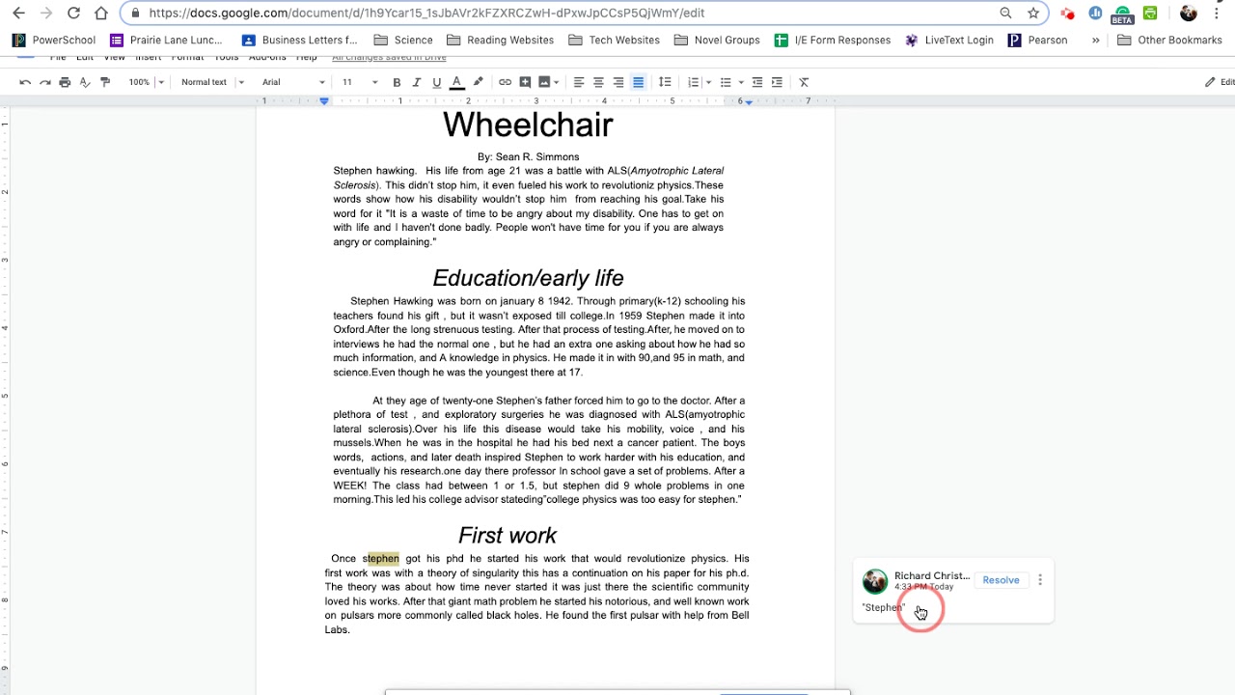Open the PowerSchool bookmark
The height and width of the screenshot is (695, 1235).
54,40
